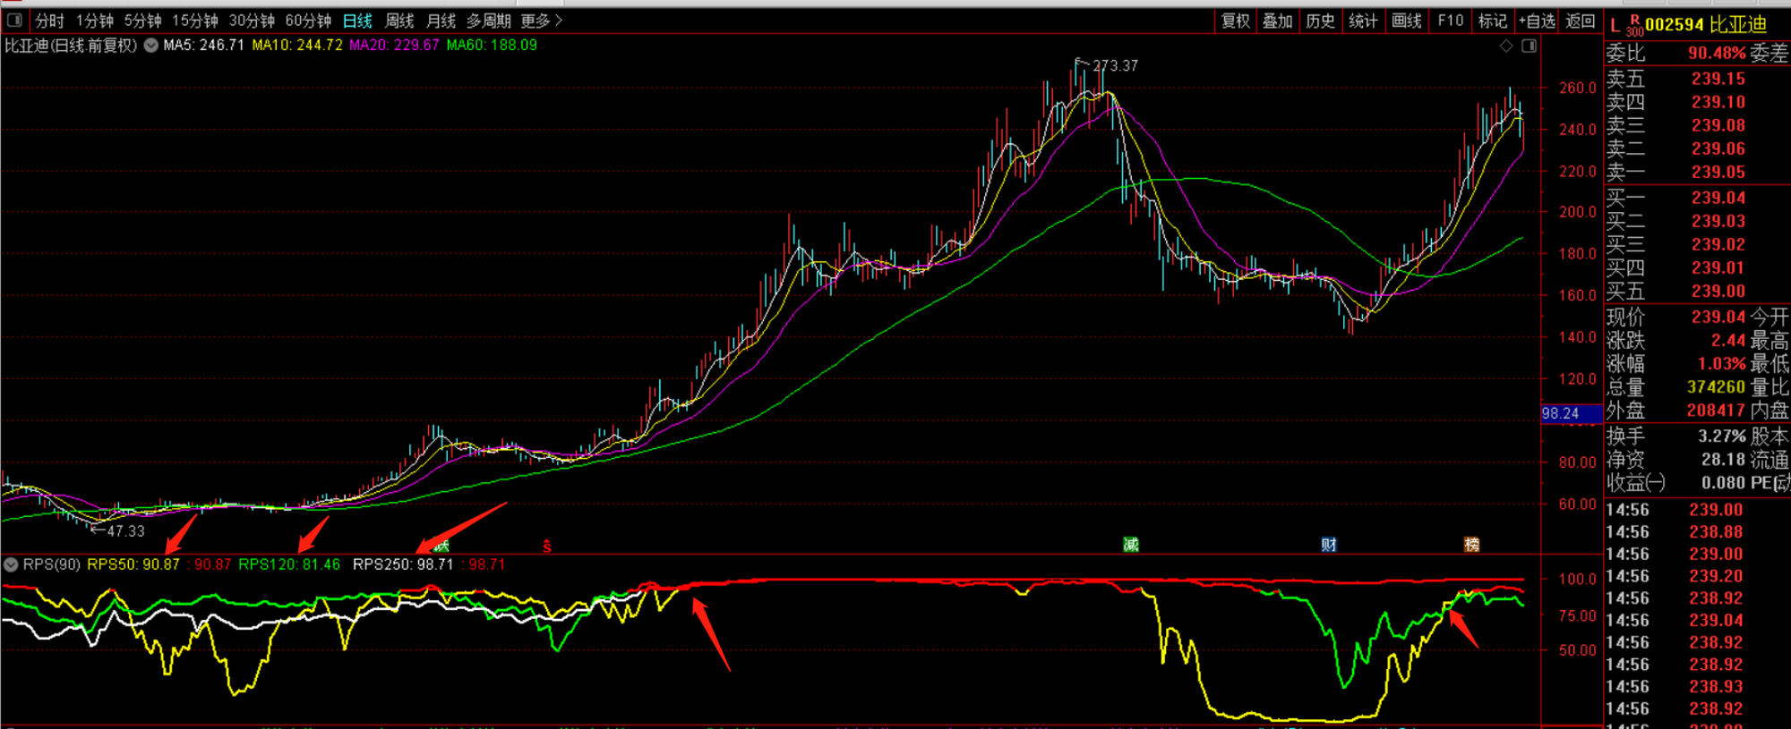This screenshot has height=729, width=1791.
Task: Click the diamond icon above the chart
Action: point(1506,46)
